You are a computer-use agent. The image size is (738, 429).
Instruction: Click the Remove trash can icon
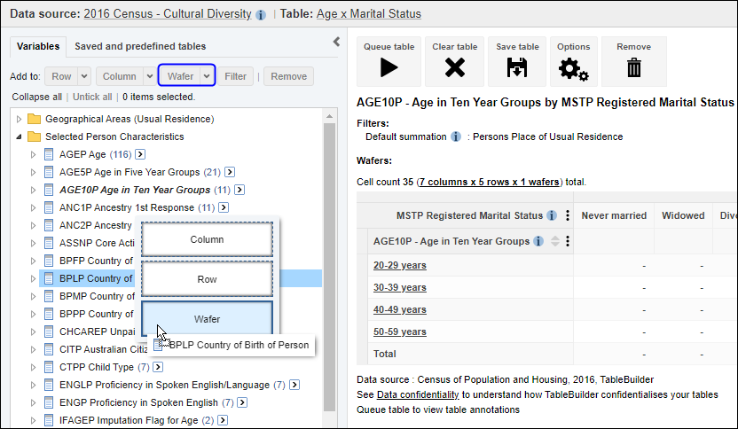[633, 67]
